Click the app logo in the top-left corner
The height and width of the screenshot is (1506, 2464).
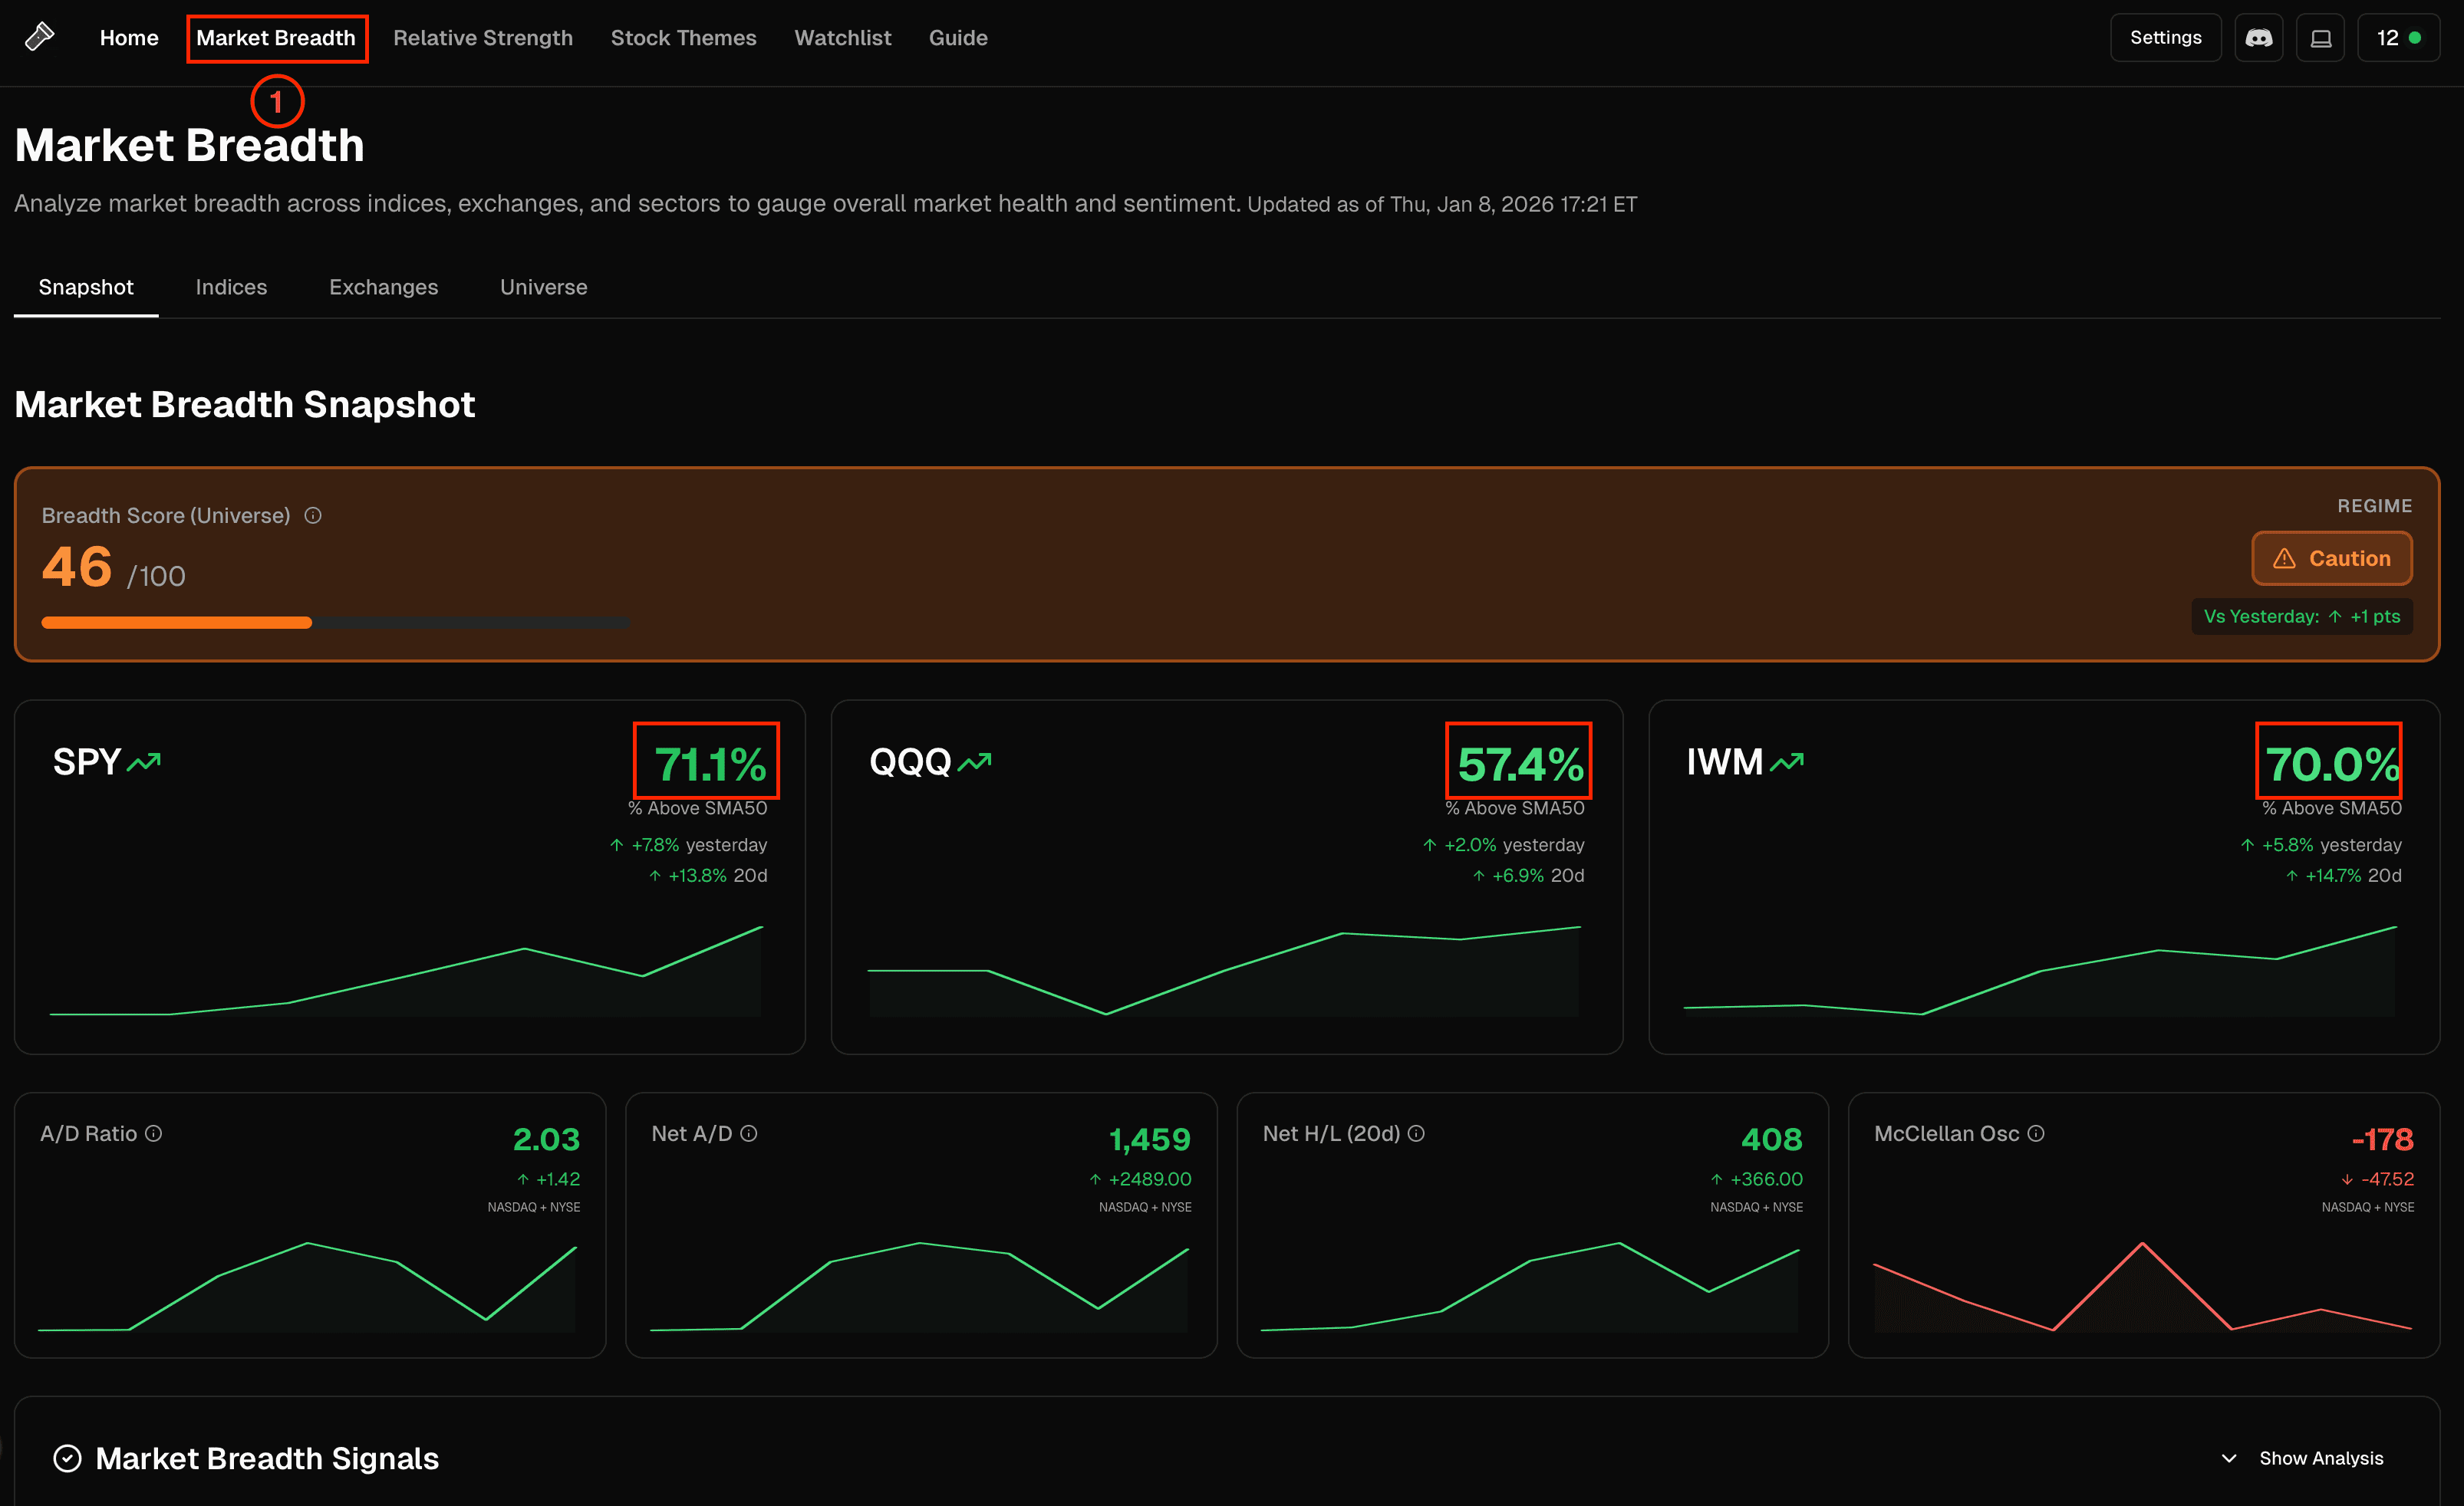point(40,36)
